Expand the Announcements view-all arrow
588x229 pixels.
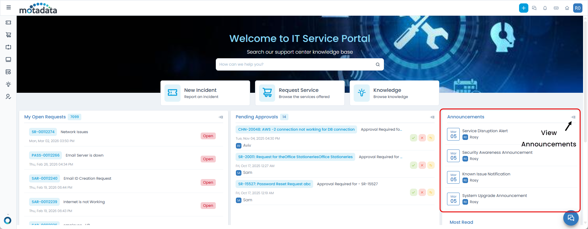coord(573,117)
